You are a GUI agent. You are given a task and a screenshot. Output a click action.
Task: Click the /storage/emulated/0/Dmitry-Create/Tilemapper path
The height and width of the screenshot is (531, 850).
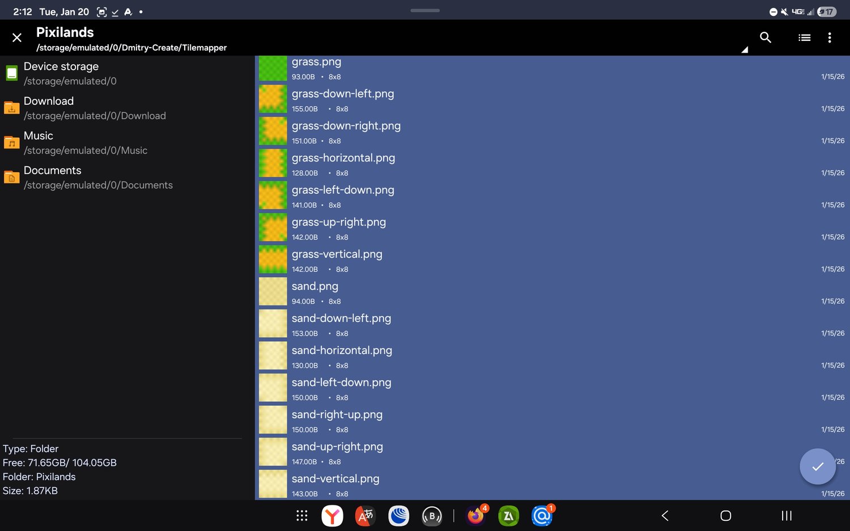pyautogui.click(x=131, y=48)
